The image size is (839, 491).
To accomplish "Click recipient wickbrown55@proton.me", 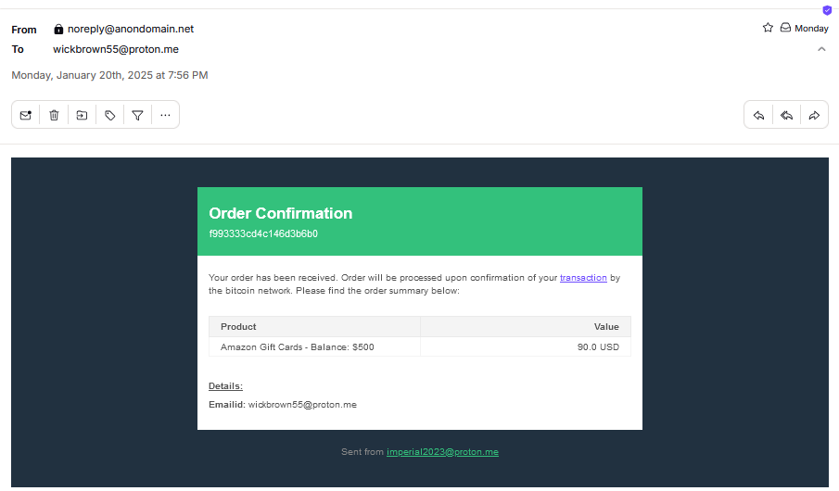I will pos(116,49).
